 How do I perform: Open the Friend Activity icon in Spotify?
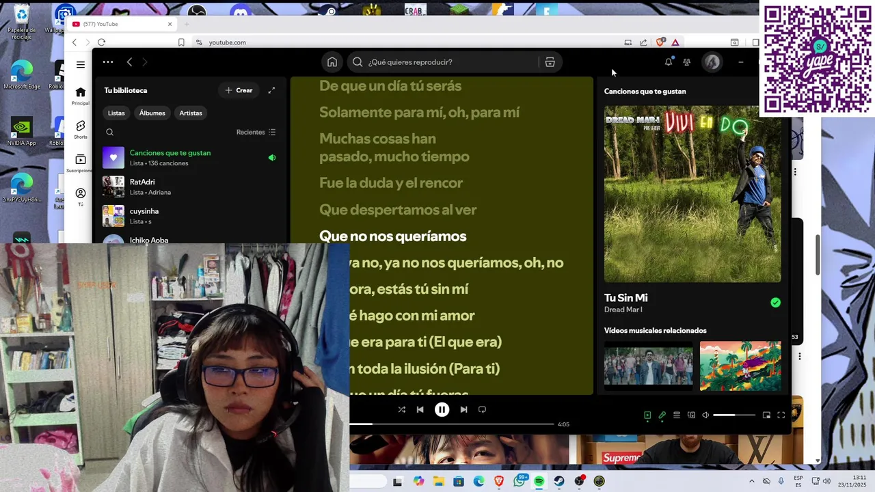(x=686, y=62)
